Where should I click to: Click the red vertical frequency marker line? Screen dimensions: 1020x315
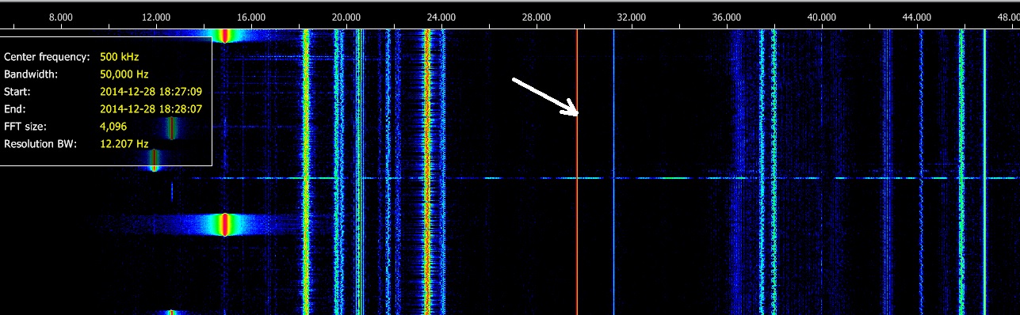pos(577,173)
